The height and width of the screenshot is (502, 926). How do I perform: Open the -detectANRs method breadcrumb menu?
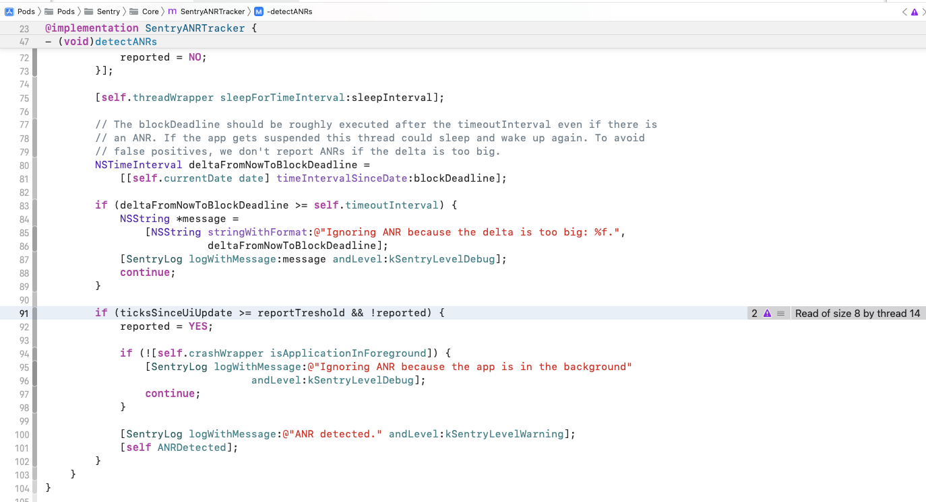(284, 11)
